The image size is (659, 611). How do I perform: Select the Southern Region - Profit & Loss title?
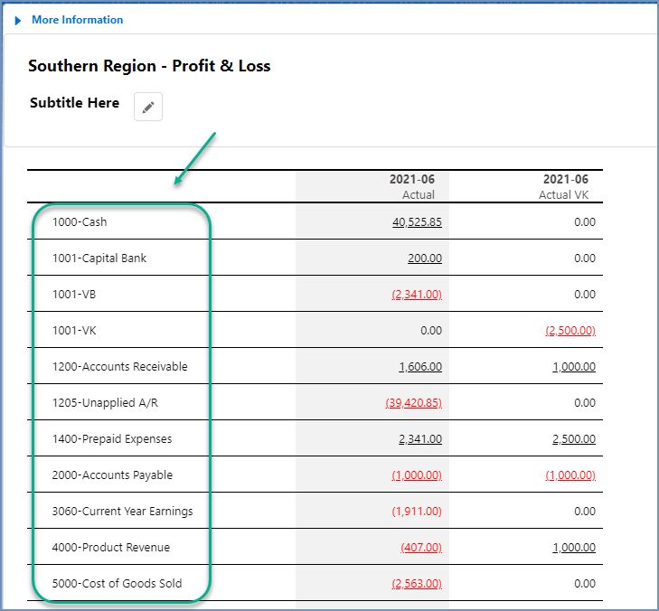[149, 66]
